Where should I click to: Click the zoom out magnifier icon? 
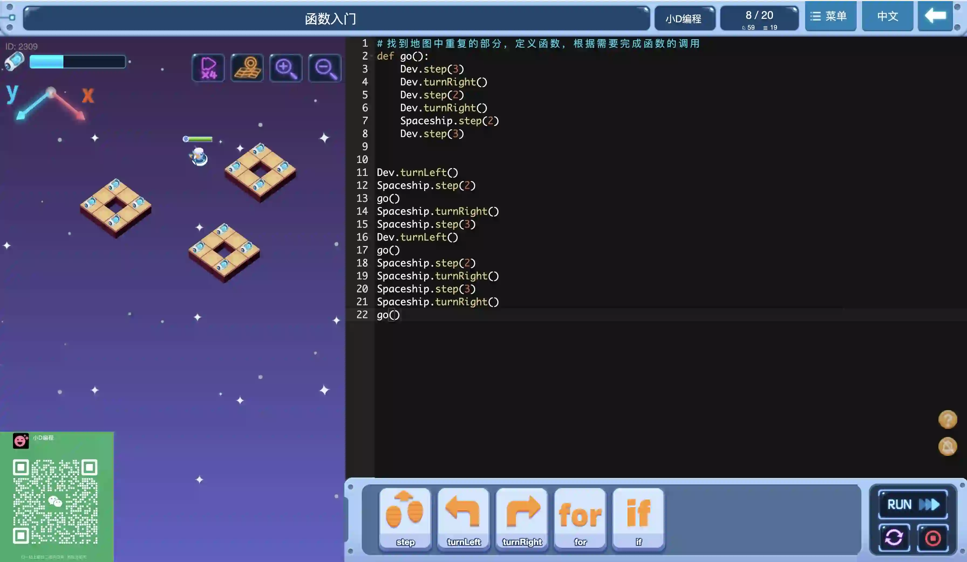tap(325, 68)
